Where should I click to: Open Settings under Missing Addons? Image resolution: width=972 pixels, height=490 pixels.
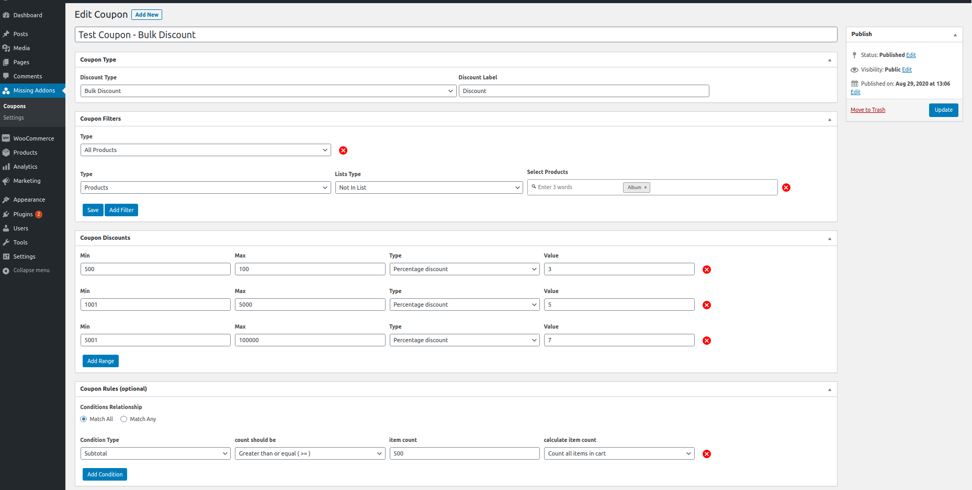(14, 118)
